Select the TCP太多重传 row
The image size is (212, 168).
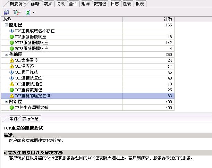tap(88, 60)
